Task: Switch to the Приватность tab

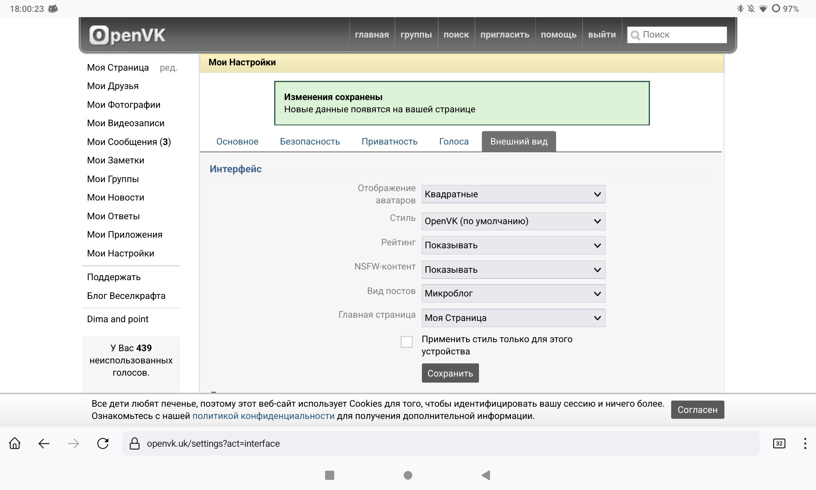Action: coord(389,142)
